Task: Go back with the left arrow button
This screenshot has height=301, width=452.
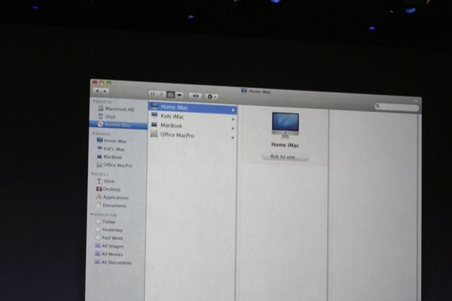Action: [x=97, y=91]
